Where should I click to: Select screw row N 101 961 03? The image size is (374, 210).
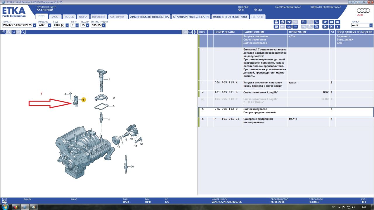[286, 122]
